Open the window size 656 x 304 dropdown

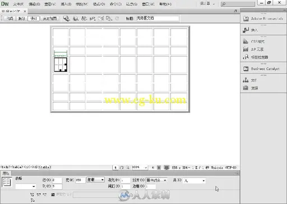pos(181,167)
